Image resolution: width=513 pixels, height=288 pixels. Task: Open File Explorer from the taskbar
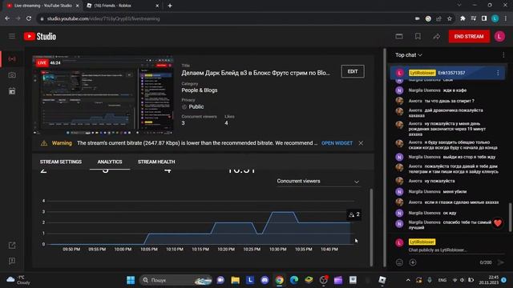point(235,280)
